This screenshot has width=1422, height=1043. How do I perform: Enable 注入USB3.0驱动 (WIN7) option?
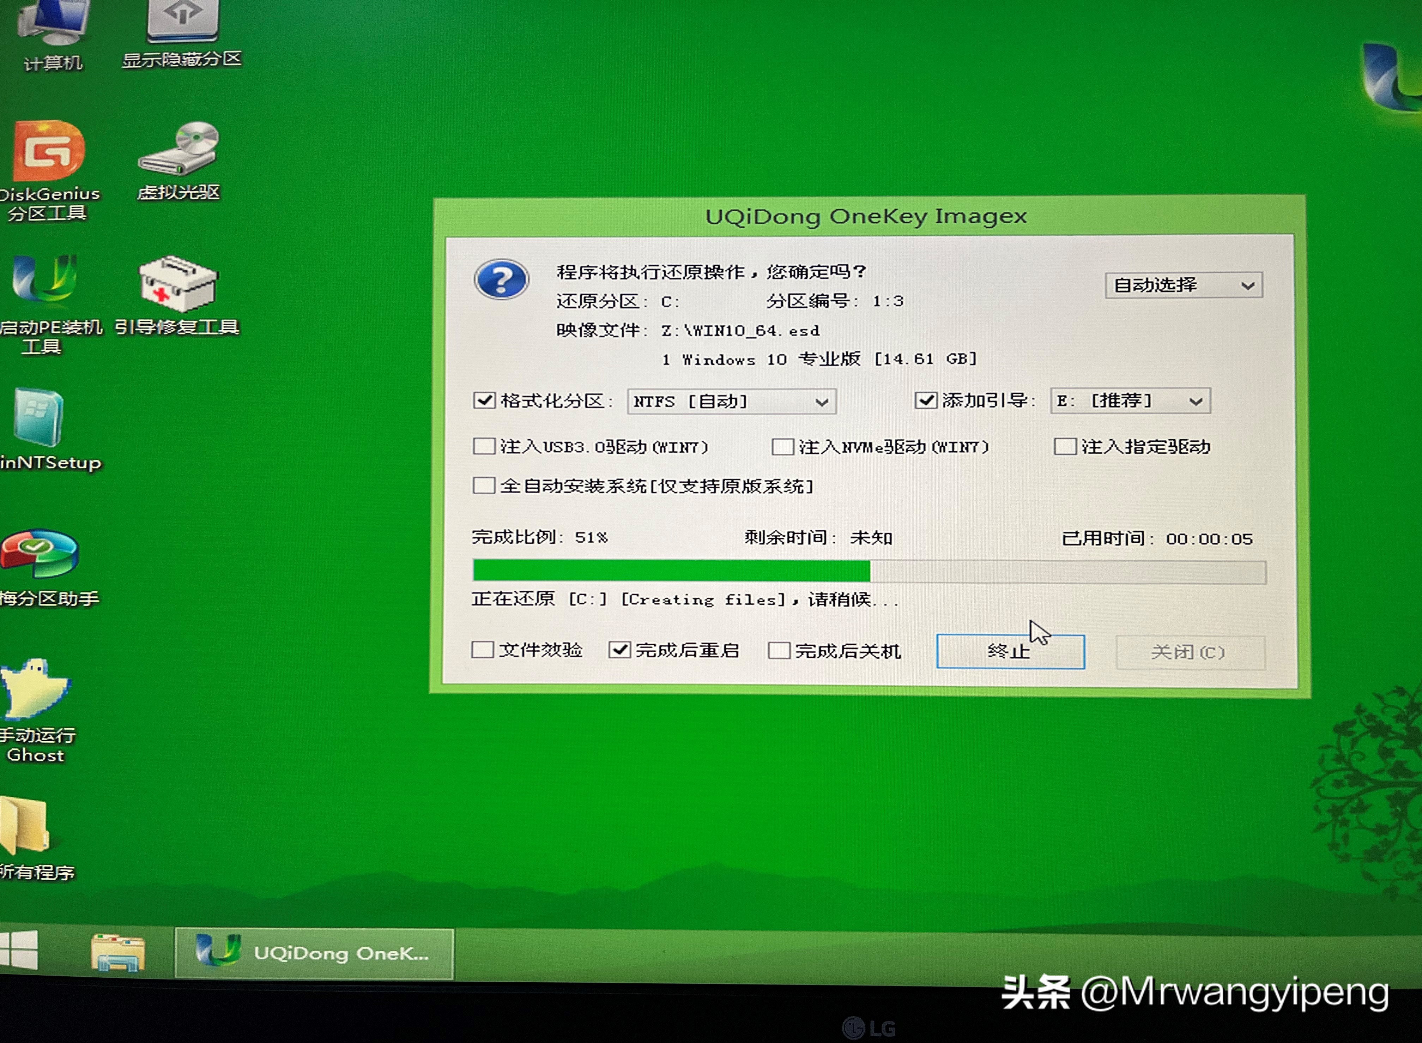click(485, 446)
